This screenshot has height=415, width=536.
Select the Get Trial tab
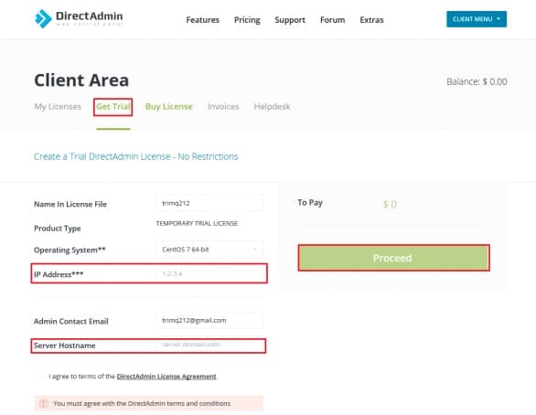point(113,107)
